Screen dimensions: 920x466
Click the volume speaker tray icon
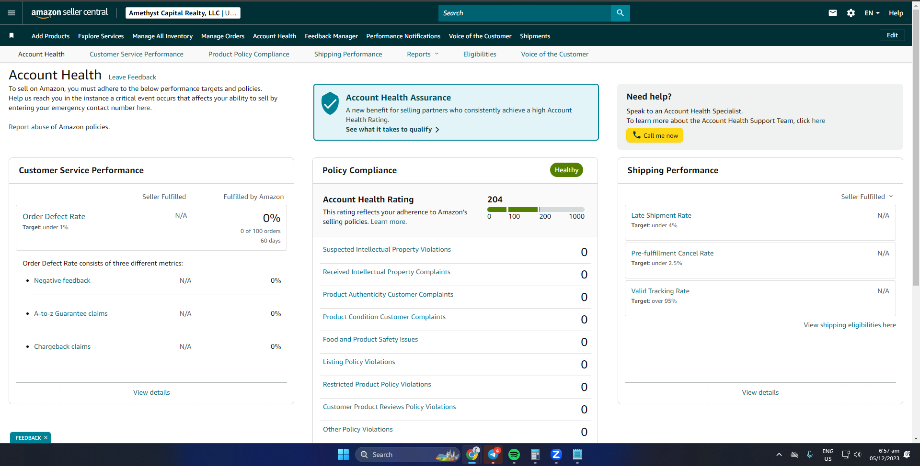coord(857,455)
